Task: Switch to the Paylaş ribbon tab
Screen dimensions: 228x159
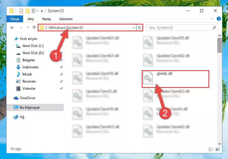Action: (x=47, y=19)
